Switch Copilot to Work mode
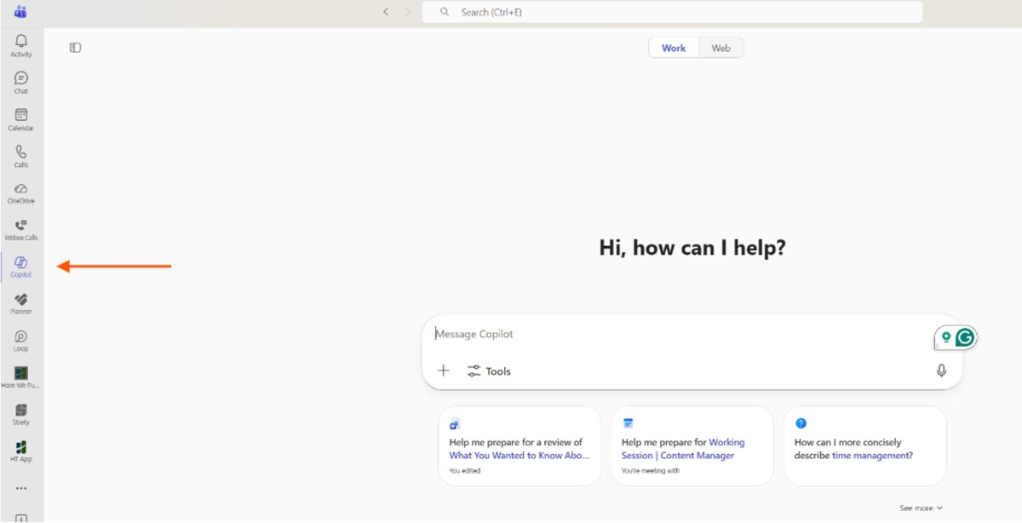Viewport: 1022px width, 523px height. point(673,48)
